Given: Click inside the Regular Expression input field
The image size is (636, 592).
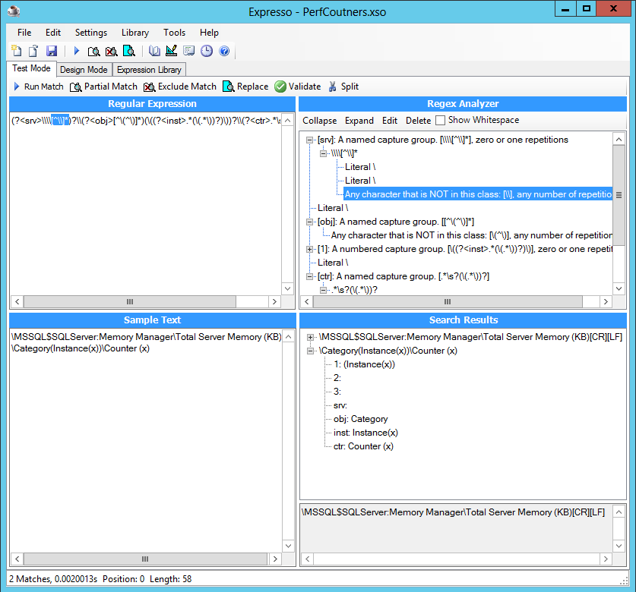Looking at the screenshot, I should point(146,203).
